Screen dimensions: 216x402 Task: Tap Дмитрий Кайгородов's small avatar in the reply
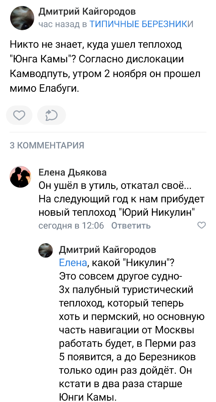(46, 250)
